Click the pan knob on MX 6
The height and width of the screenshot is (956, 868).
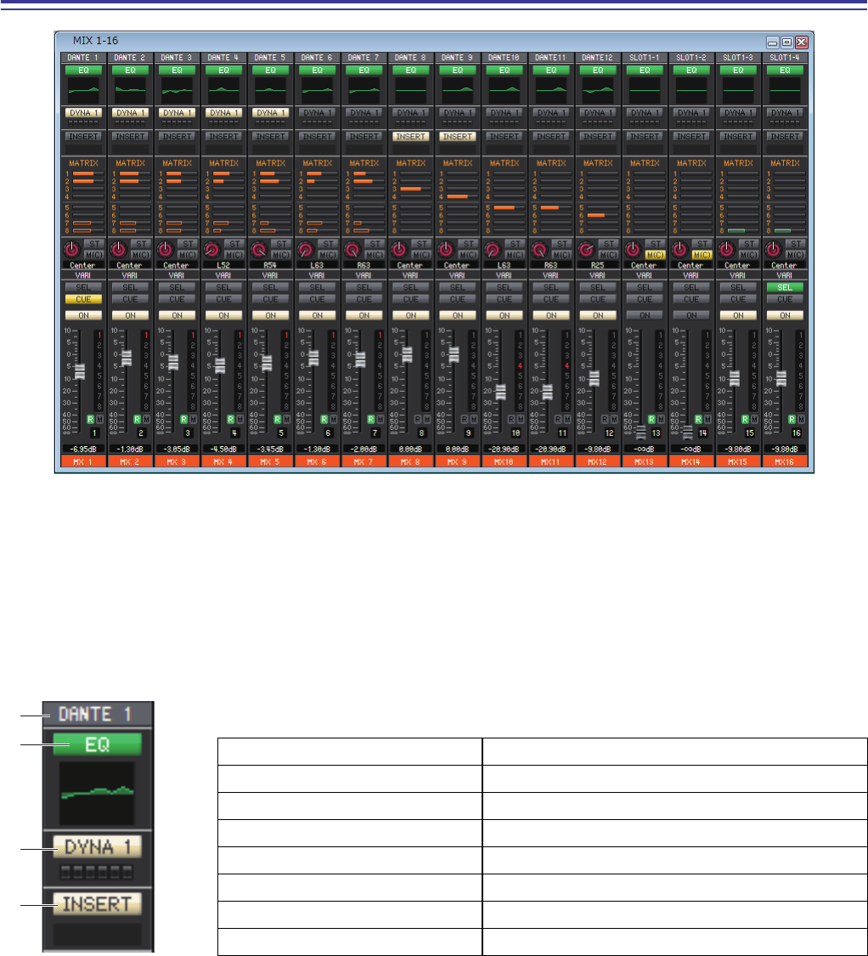[x=306, y=249]
